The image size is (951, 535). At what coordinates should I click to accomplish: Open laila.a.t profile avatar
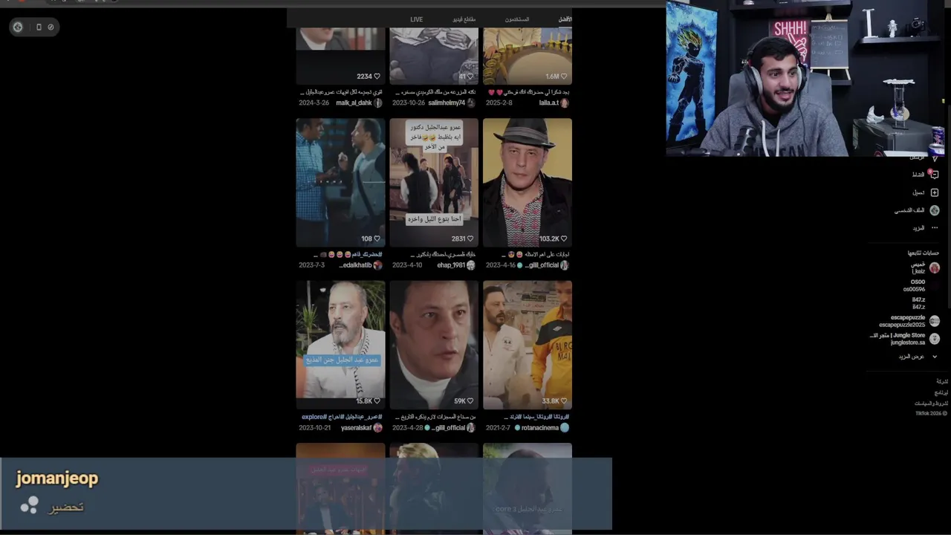click(x=565, y=103)
